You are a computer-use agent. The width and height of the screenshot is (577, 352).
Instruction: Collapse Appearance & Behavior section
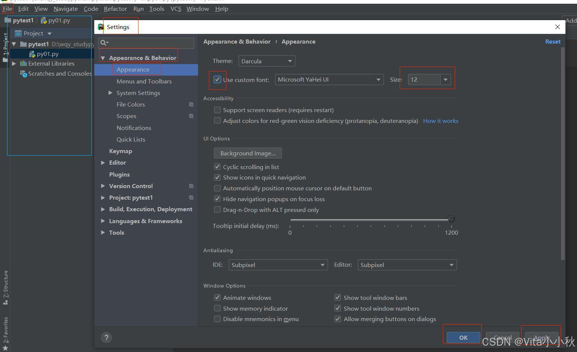[103, 58]
